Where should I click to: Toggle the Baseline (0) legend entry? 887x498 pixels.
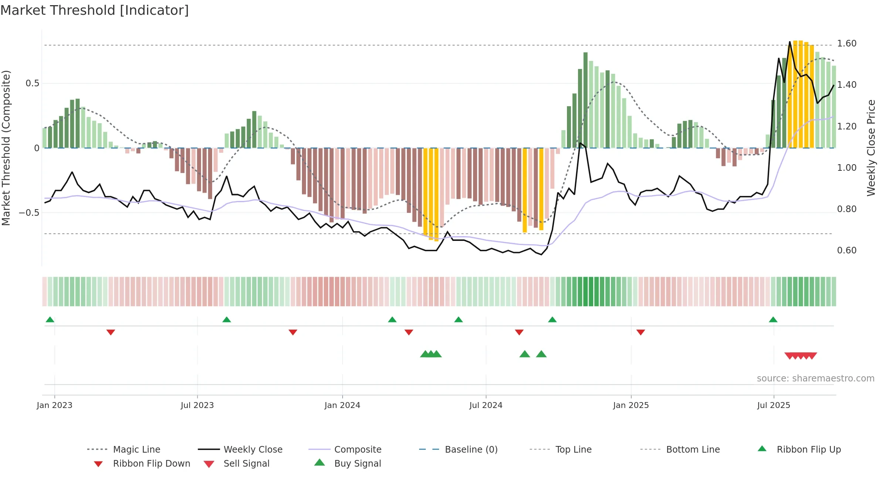pyautogui.click(x=458, y=449)
